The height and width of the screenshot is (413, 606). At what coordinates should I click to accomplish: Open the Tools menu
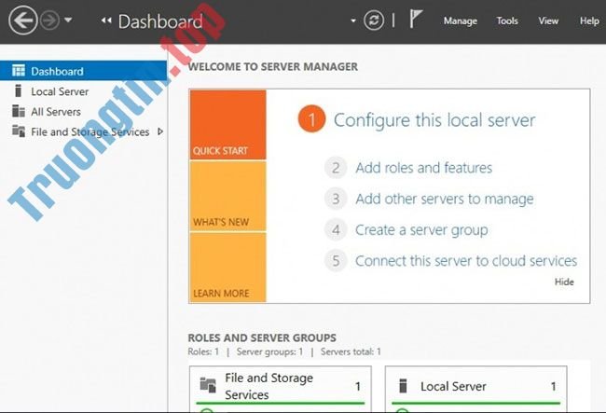pos(507,21)
